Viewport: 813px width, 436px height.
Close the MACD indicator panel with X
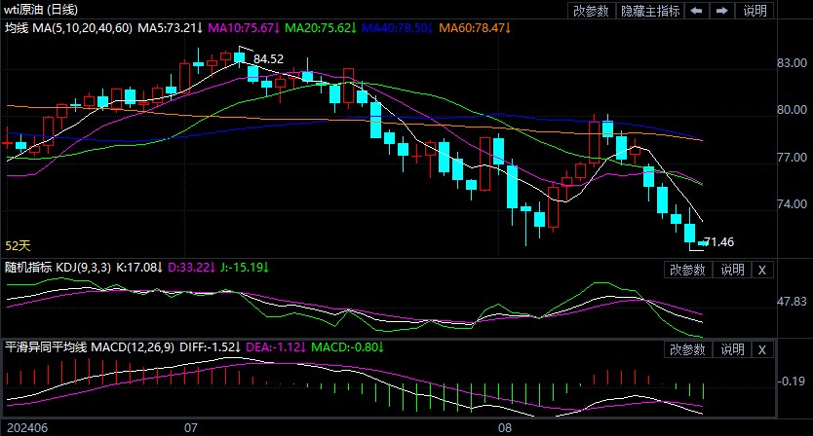click(762, 349)
